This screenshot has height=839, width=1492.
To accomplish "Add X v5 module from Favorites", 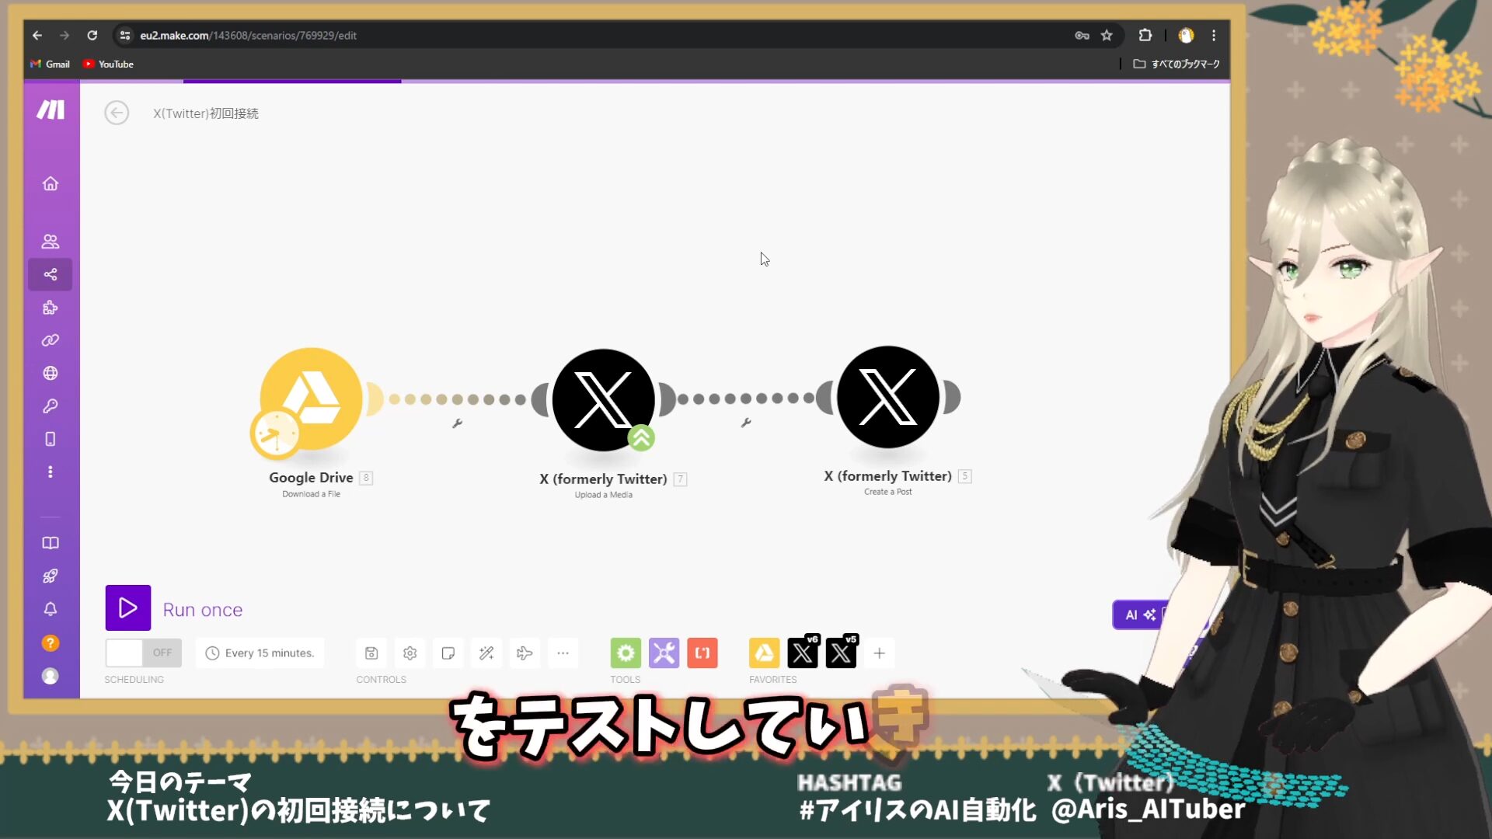I will coord(841,653).
